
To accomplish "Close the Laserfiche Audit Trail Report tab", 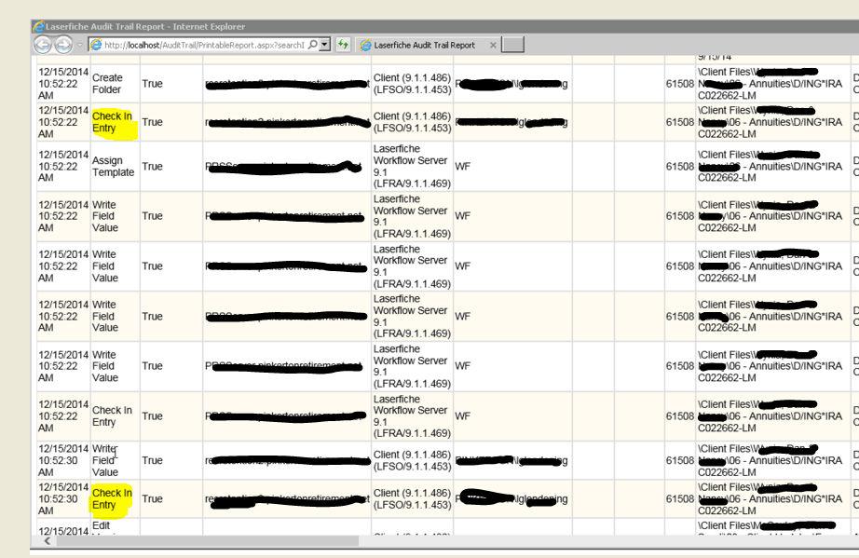I will 493,45.
